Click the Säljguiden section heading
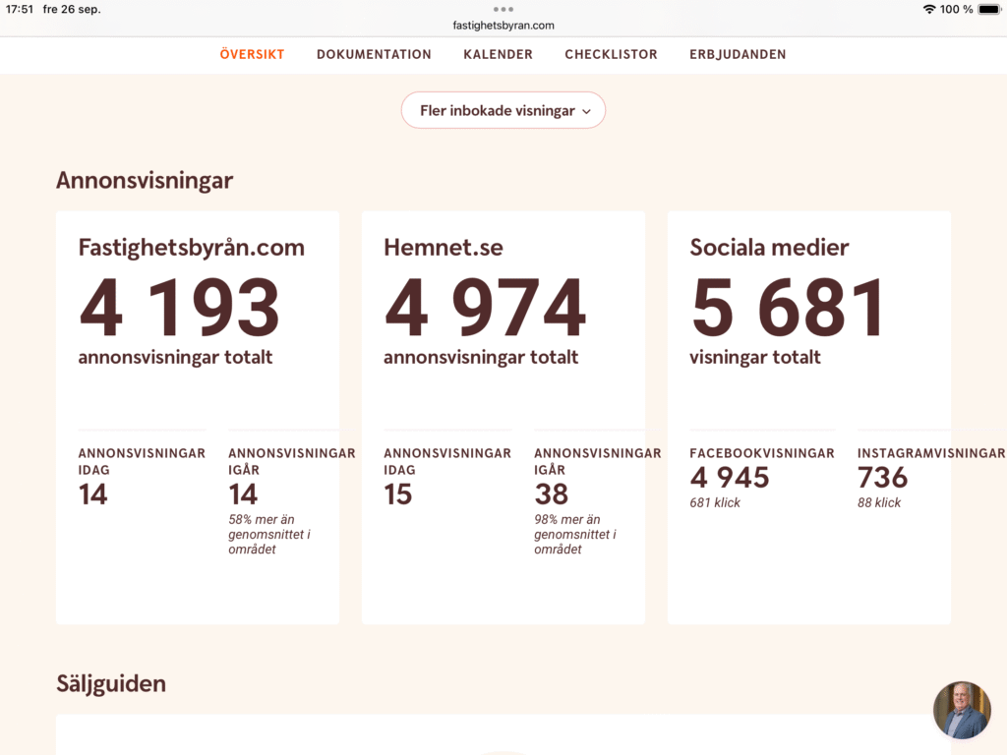Screen dimensions: 1007x755 coord(111,683)
